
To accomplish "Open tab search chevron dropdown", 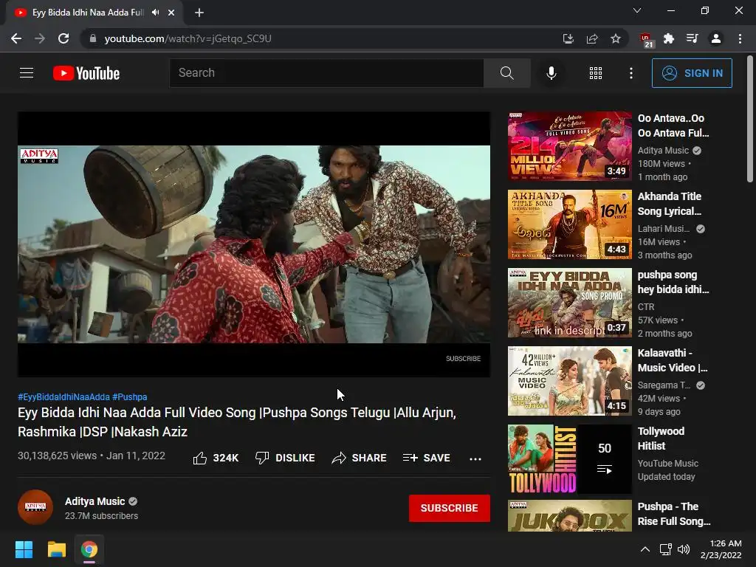I will 637,10.
